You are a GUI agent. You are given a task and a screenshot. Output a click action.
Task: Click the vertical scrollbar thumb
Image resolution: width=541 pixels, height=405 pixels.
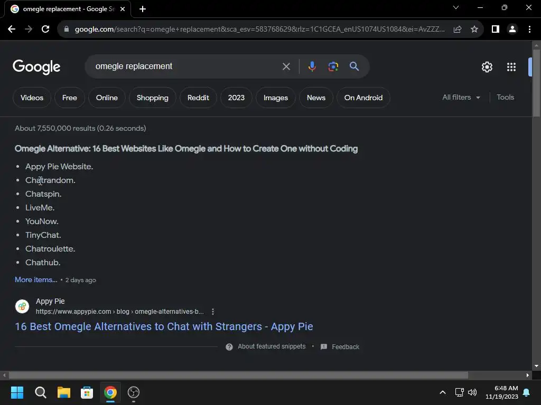[x=536, y=83]
